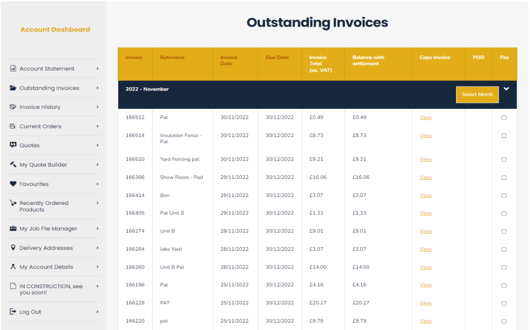530x330 pixels.
Task: Collapse the 2022 - November section chevron
Action: coord(506,89)
